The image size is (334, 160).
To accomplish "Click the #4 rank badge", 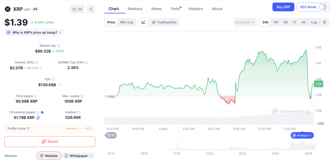I will tap(35, 9).
